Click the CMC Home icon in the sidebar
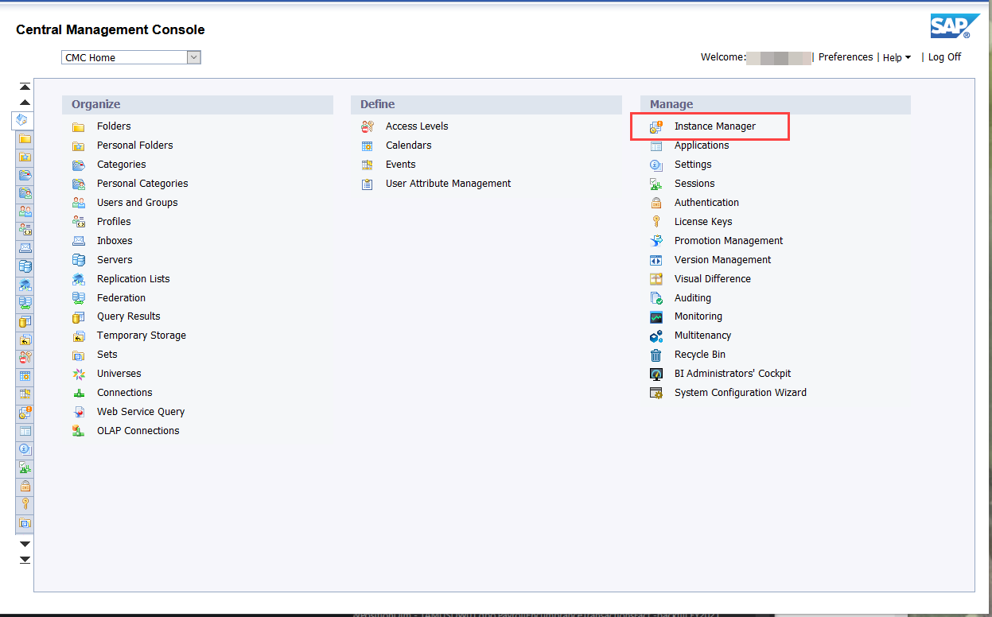 (22, 120)
